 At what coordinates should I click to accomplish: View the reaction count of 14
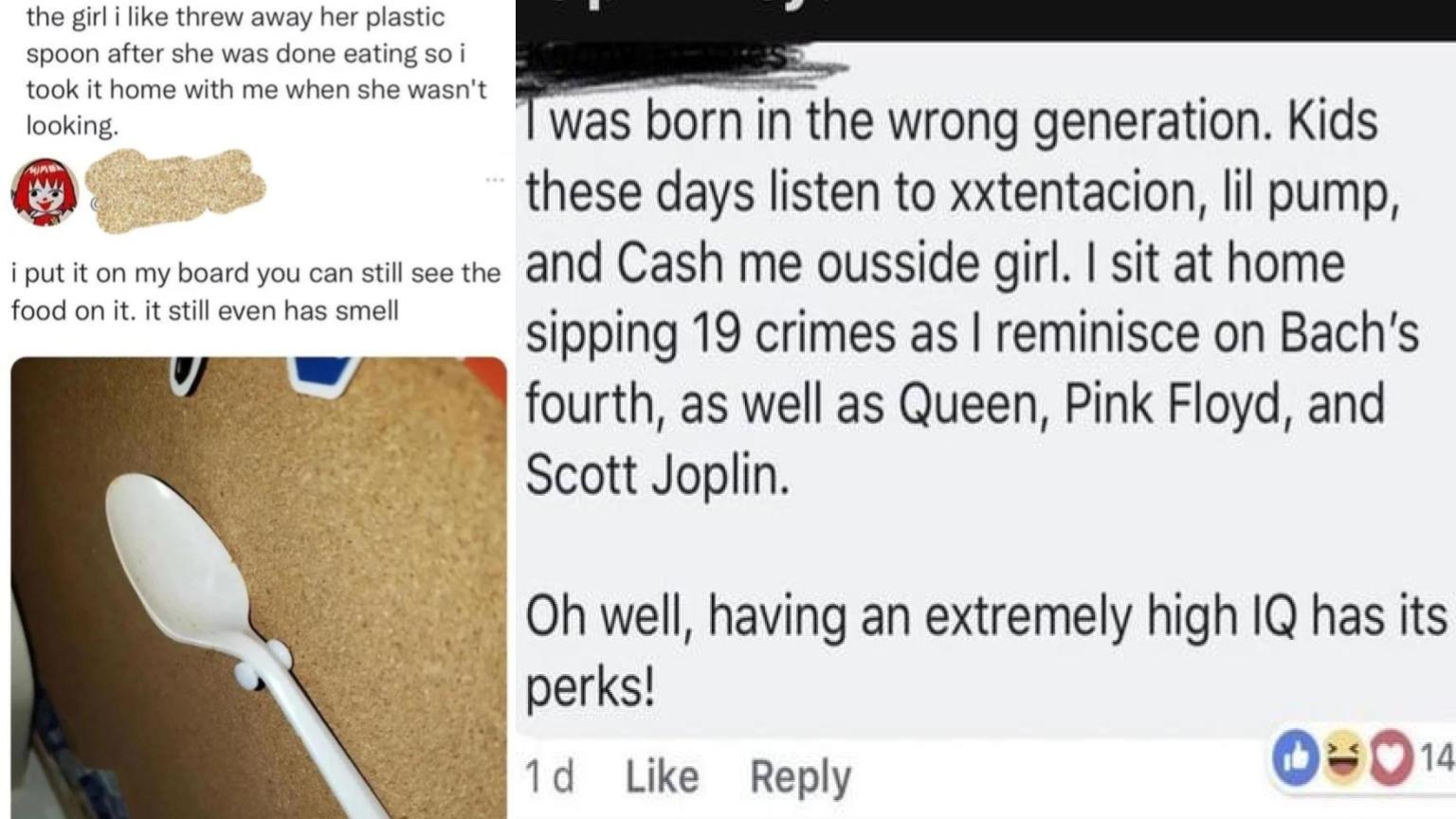point(1437,757)
